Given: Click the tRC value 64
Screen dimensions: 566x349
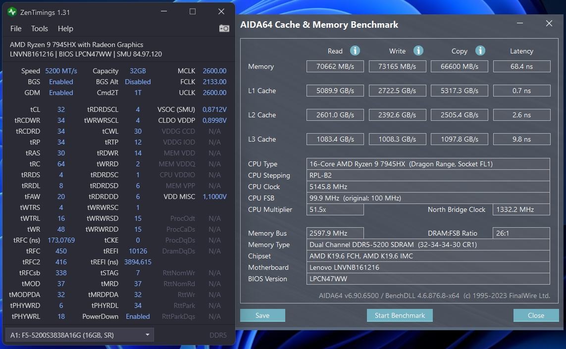Looking at the screenshot, I should point(61,164).
